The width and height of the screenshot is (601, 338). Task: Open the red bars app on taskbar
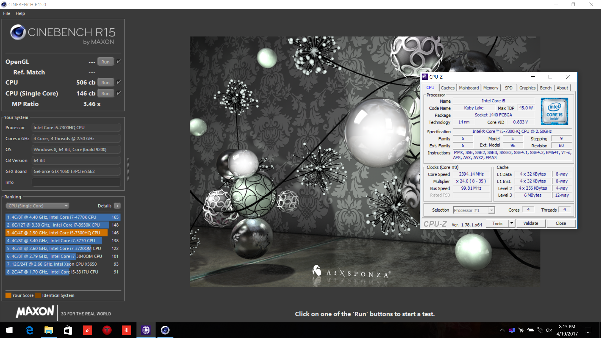126,330
